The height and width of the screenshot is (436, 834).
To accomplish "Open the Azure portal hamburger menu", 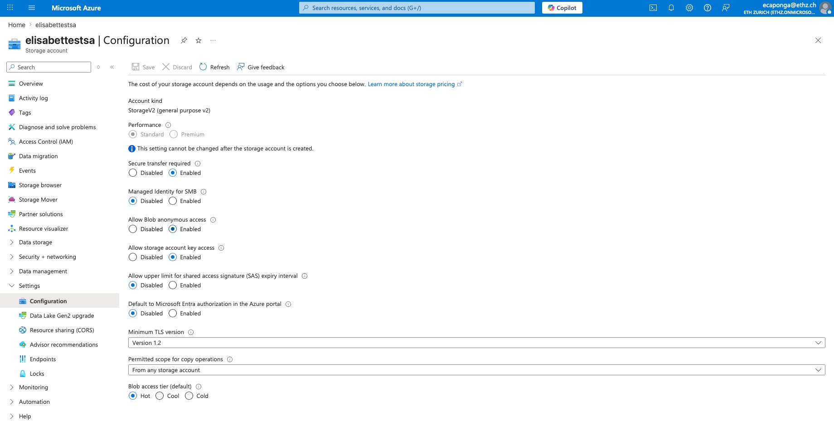I will point(32,8).
